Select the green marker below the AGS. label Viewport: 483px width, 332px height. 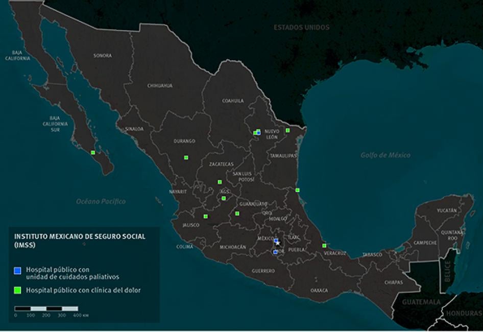coord(224,198)
